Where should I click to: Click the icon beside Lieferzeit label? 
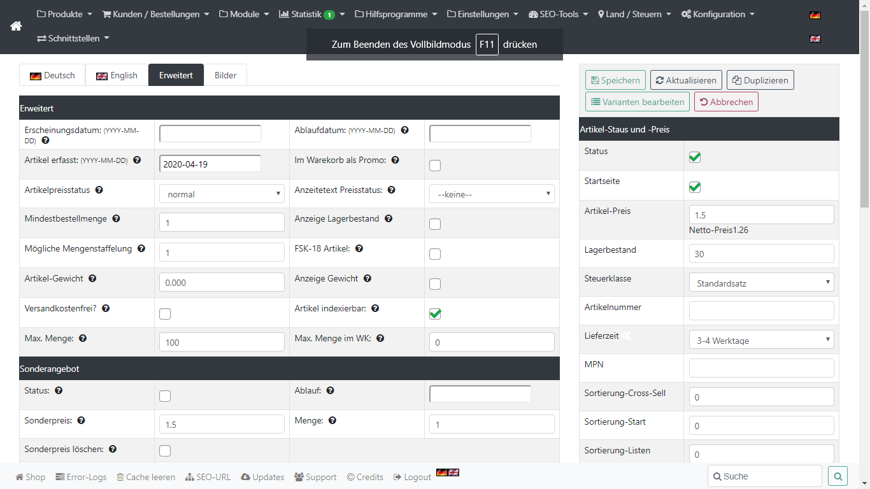627,336
